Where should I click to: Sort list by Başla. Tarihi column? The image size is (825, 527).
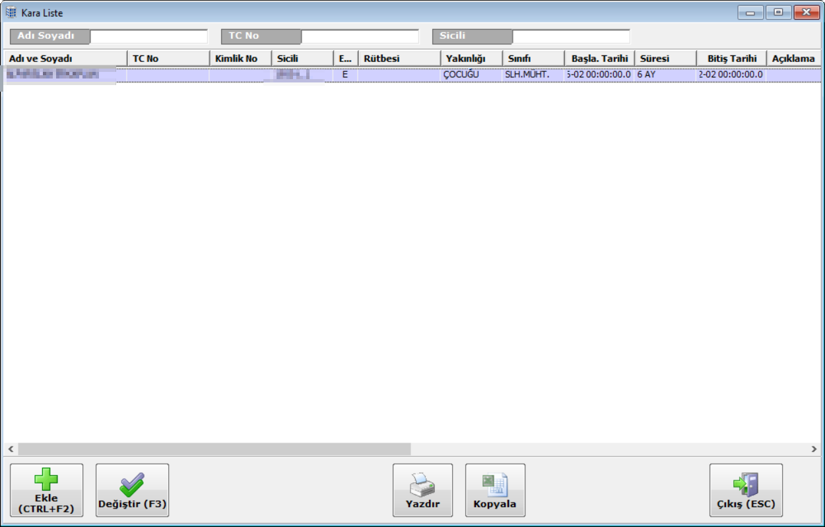[599, 59]
